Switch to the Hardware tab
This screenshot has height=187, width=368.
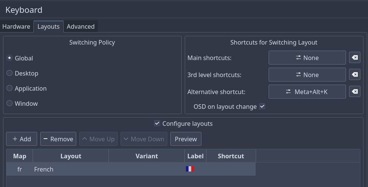point(16,26)
